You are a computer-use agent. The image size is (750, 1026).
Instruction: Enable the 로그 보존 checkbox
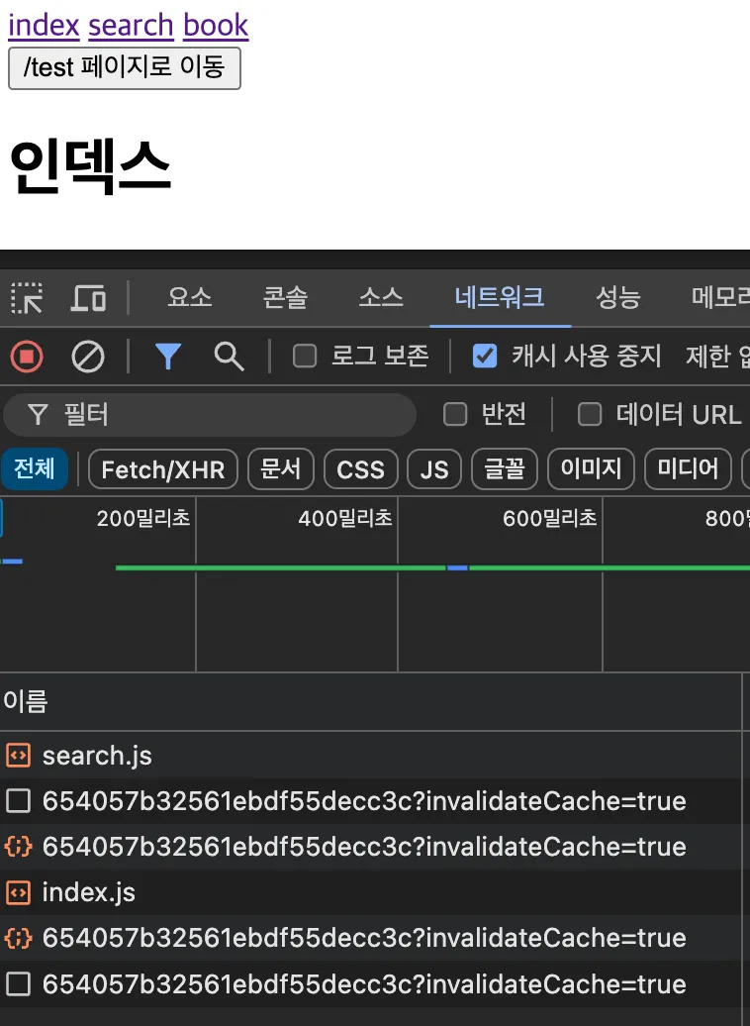point(306,357)
